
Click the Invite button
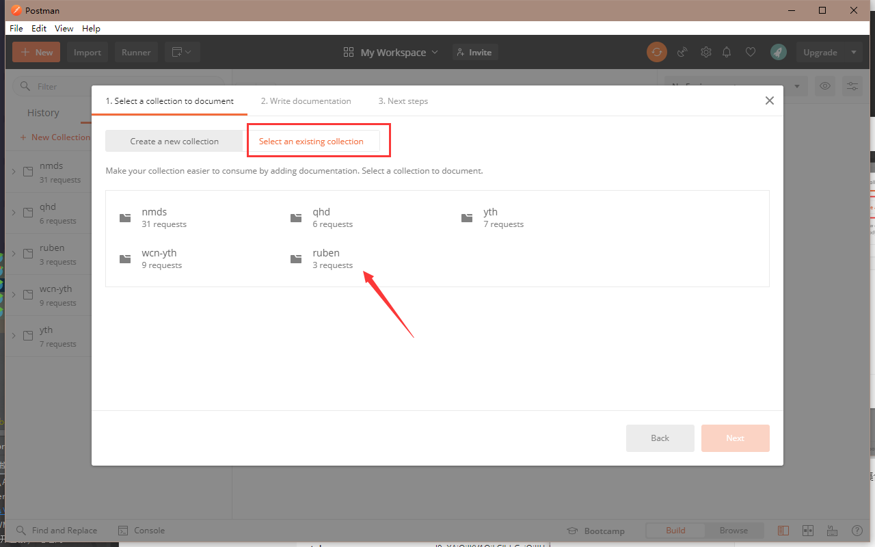(475, 52)
